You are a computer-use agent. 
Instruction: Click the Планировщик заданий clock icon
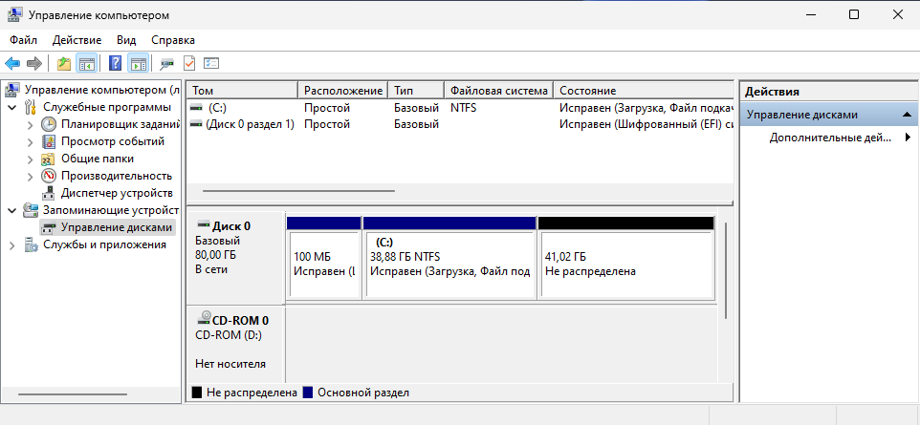(49, 124)
